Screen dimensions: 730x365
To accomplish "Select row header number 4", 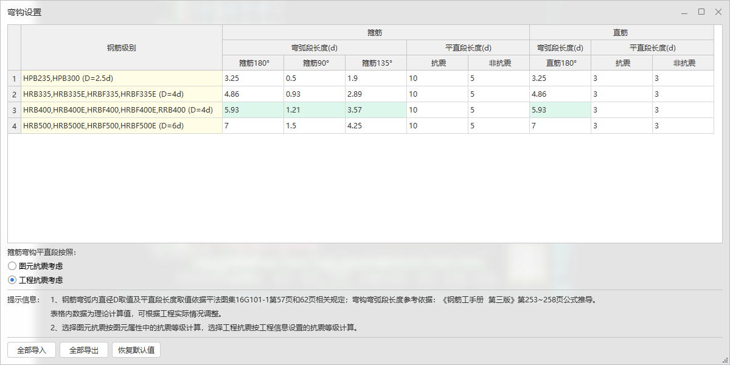I will tap(15, 126).
